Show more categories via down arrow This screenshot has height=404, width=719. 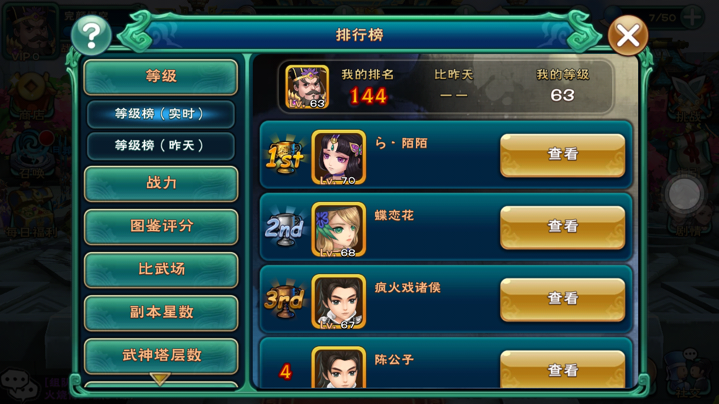click(x=160, y=379)
